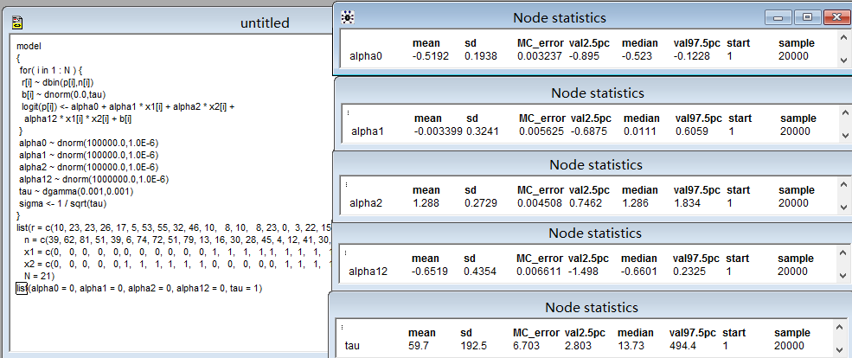This screenshot has width=852, height=358.
Task: Click scroll-up arrow in alpha2 statistics window
Action: click(843, 184)
